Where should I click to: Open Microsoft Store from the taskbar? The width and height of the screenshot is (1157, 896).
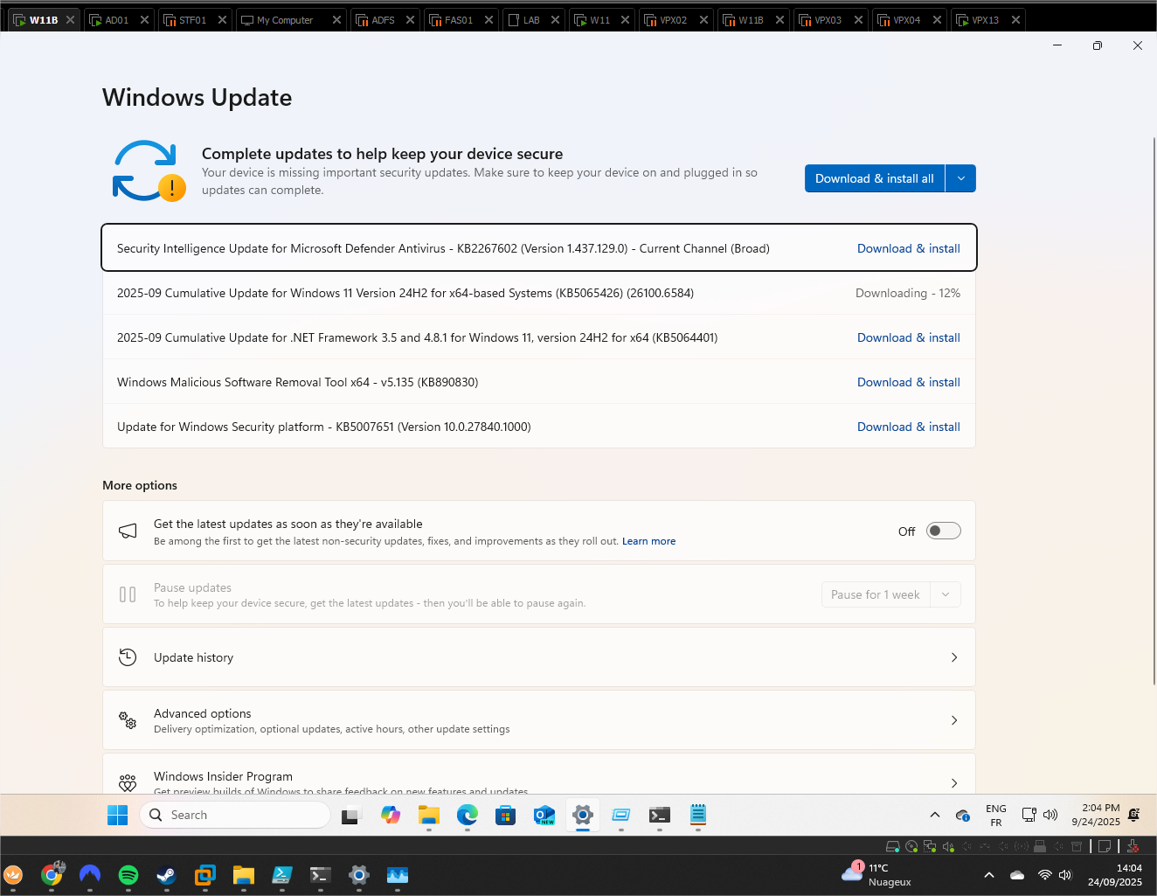point(506,816)
